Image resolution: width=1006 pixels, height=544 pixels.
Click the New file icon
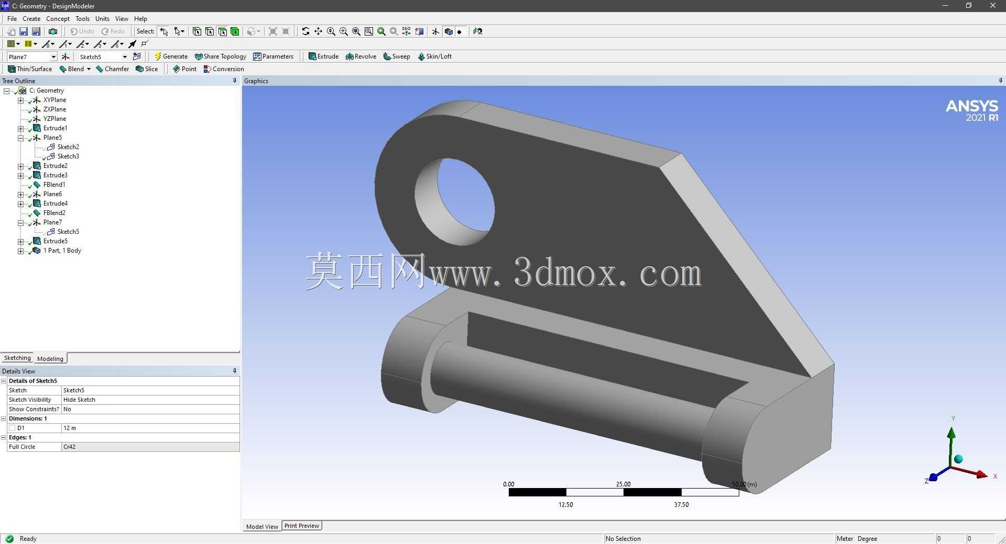[10, 31]
